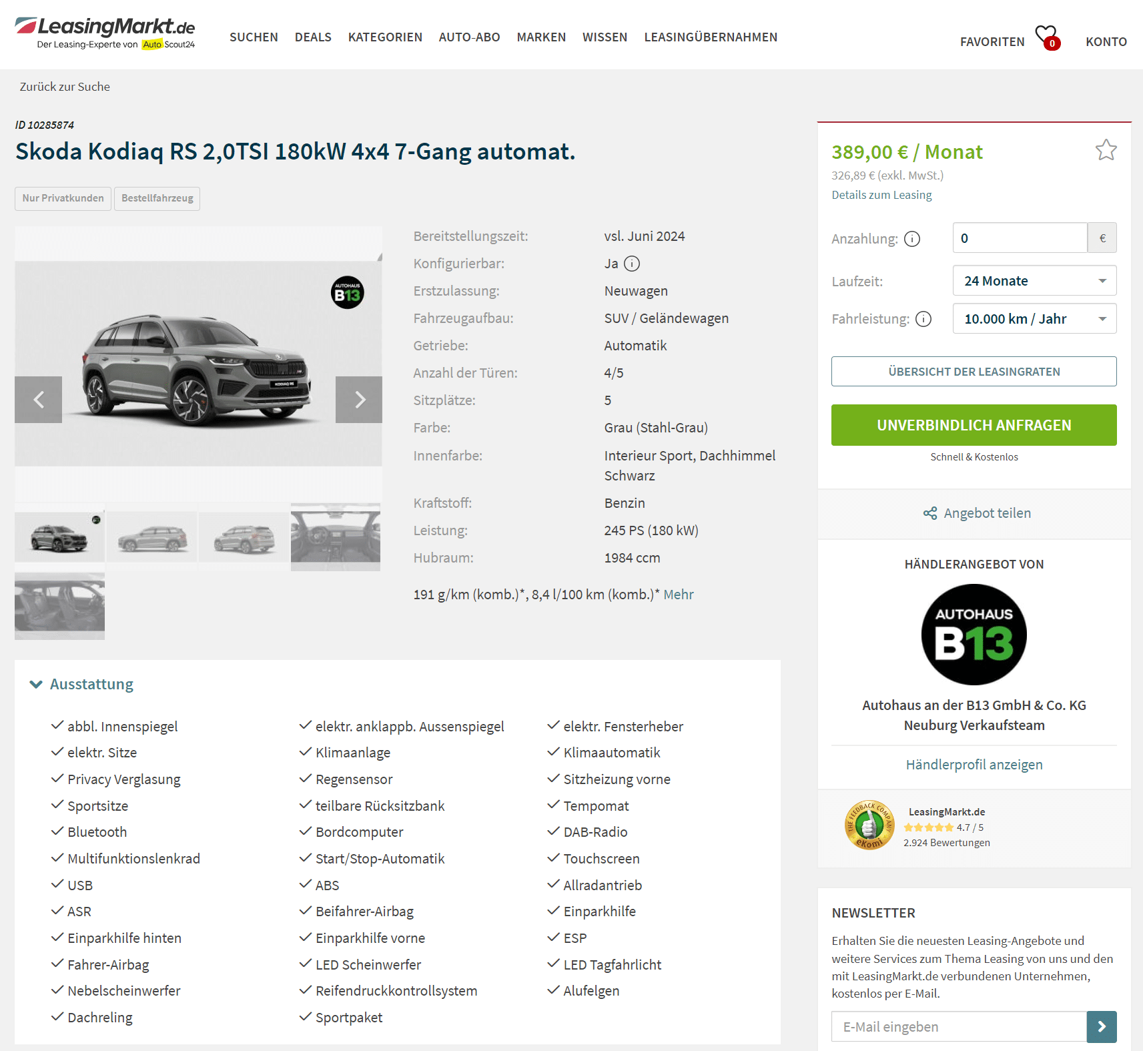The height and width of the screenshot is (1051, 1143).
Task: Open the Laufzeit 24 Monate dropdown
Action: point(1034,281)
